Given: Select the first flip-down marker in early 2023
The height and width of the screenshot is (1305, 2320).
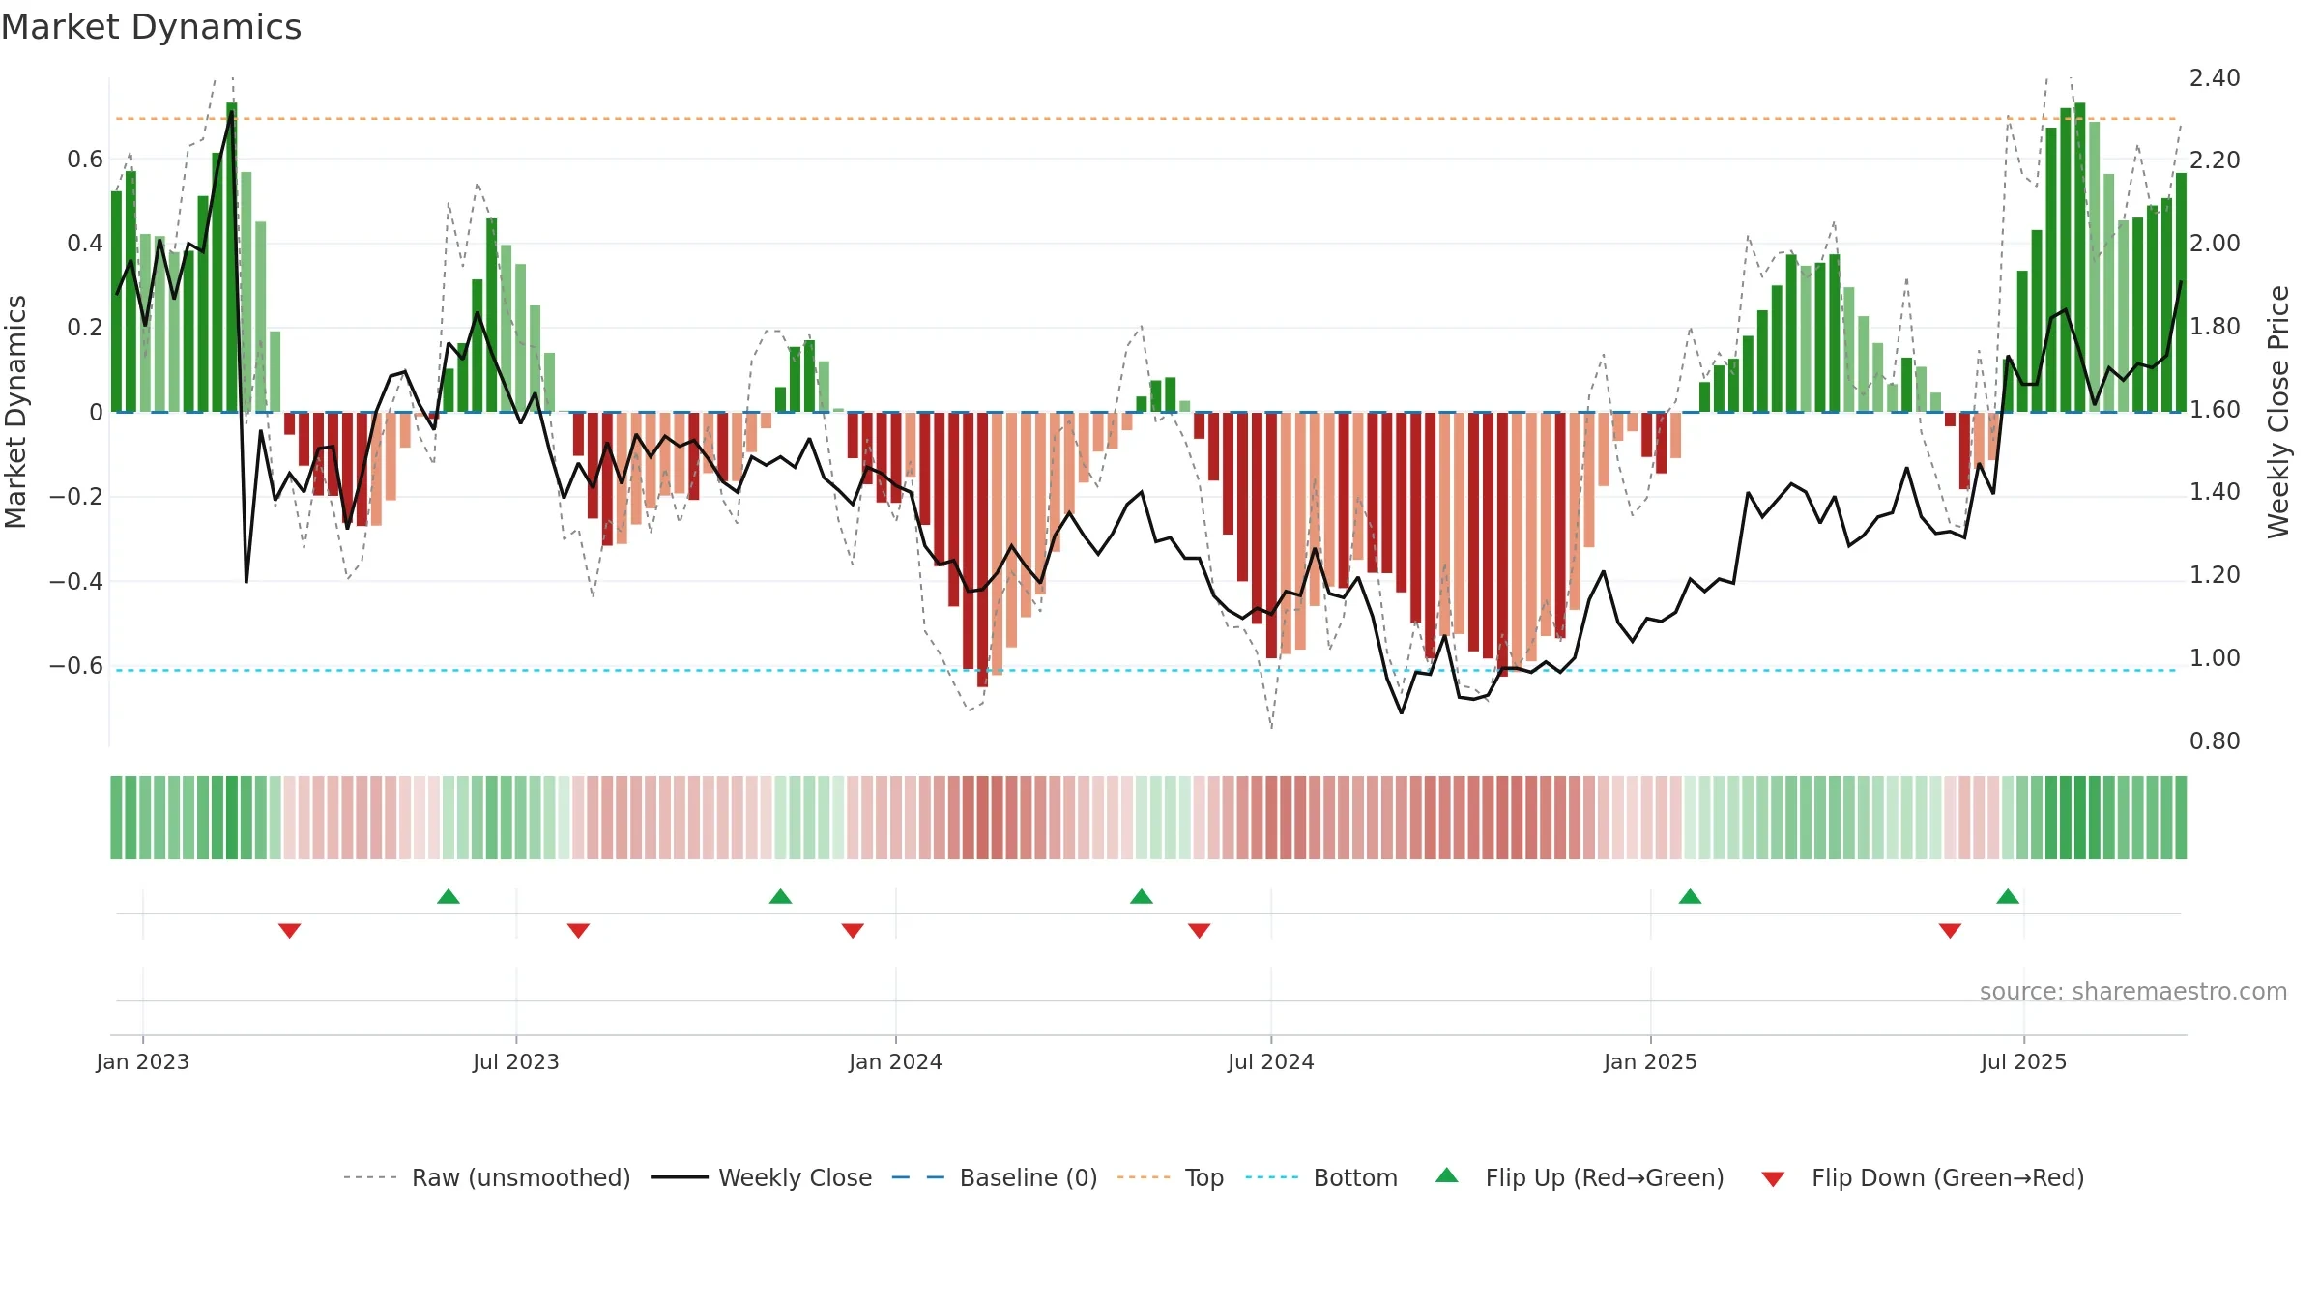Looking at the screenshot, I should click(290, 931).
